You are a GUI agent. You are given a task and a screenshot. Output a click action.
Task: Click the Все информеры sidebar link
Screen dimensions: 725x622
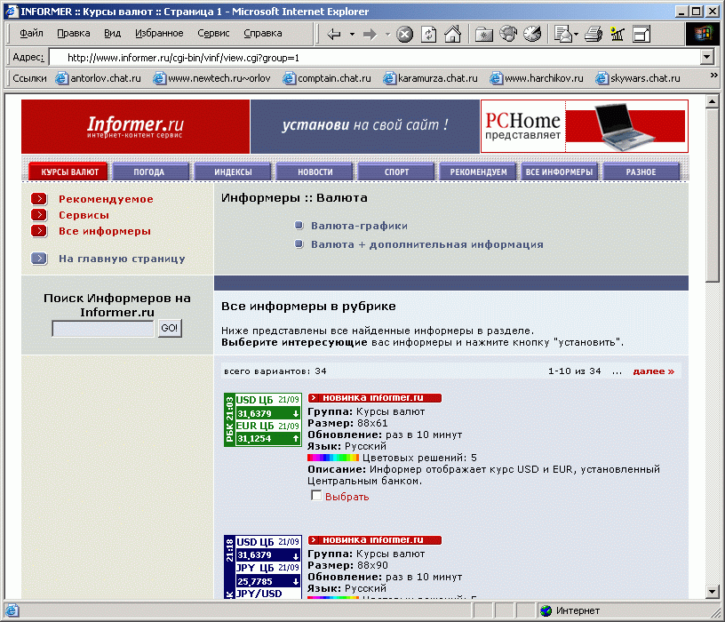point(105,231)
